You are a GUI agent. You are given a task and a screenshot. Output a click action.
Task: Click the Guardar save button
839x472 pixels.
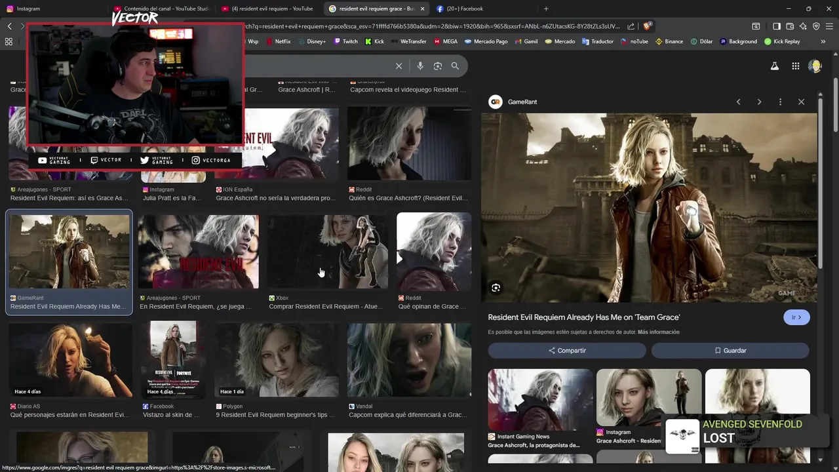[730, 351]
